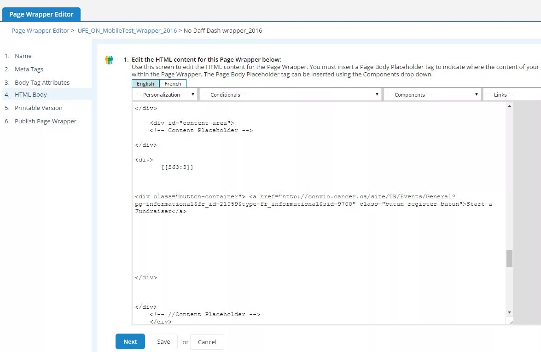Open the Links dropdown
The width and height of the screenshot is (541, 352).
[x=512, y=94]
